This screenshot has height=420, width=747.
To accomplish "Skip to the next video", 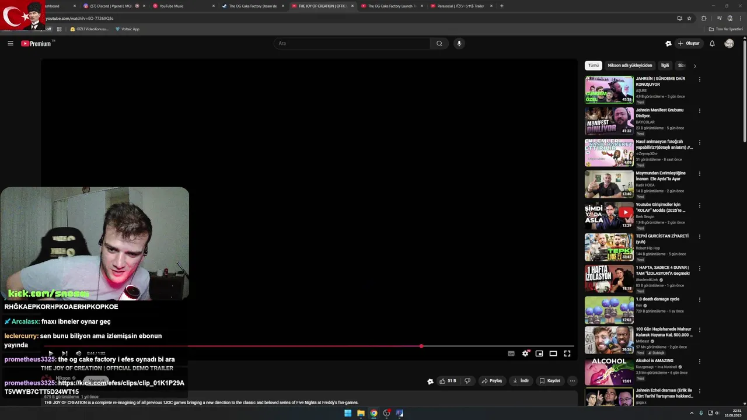I will pos(64,353).
